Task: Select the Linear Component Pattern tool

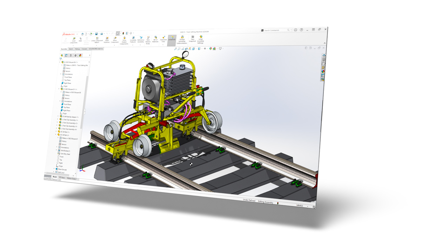Action: tap(97, 40)
